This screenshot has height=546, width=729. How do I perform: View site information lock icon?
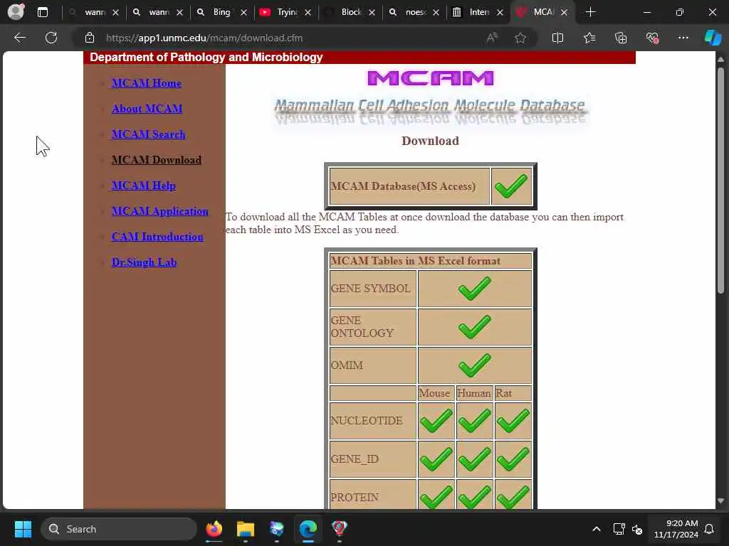click(x=90, y=38)
